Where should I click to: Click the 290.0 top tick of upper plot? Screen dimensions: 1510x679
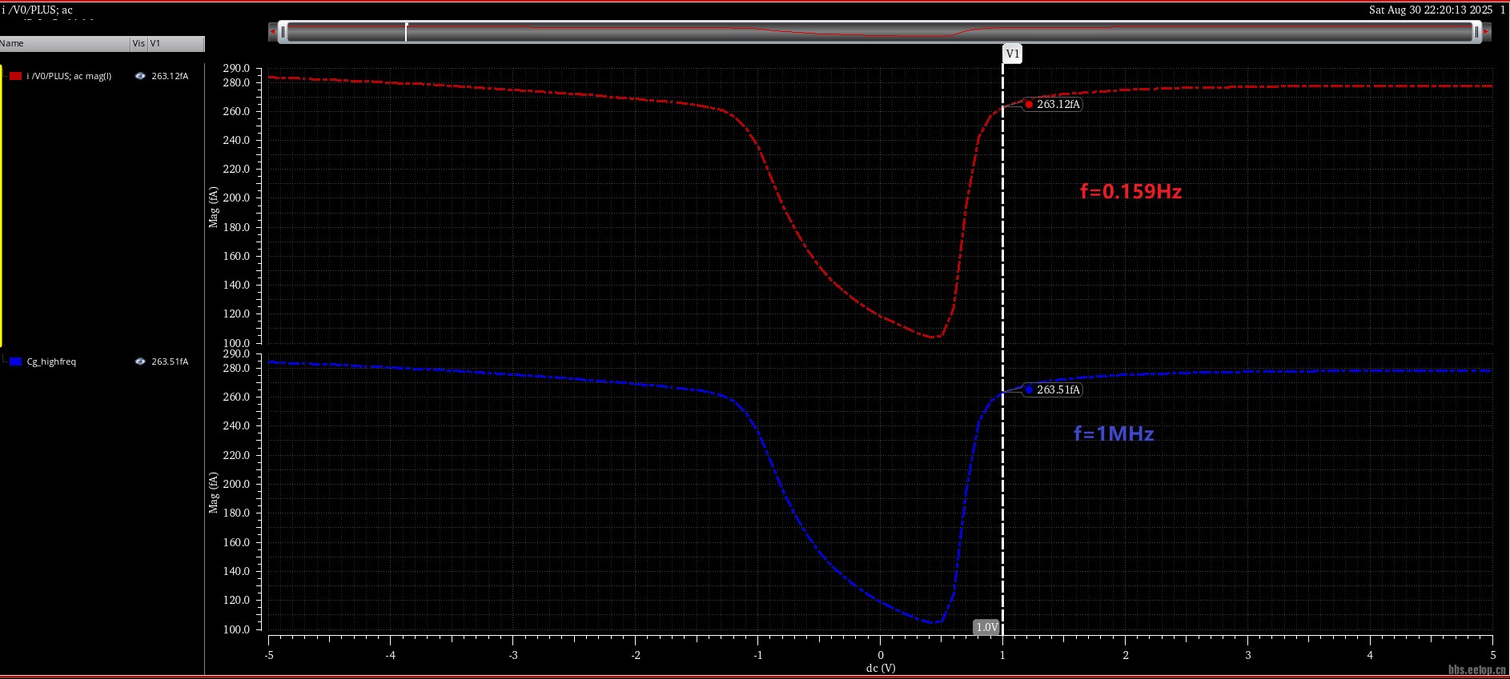click(x=236, y=68)
